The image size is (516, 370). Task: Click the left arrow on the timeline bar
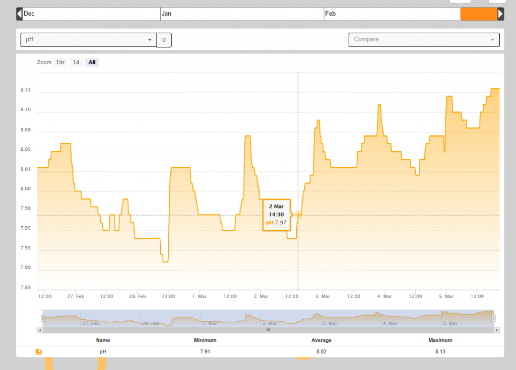click(x=19, y=14)
